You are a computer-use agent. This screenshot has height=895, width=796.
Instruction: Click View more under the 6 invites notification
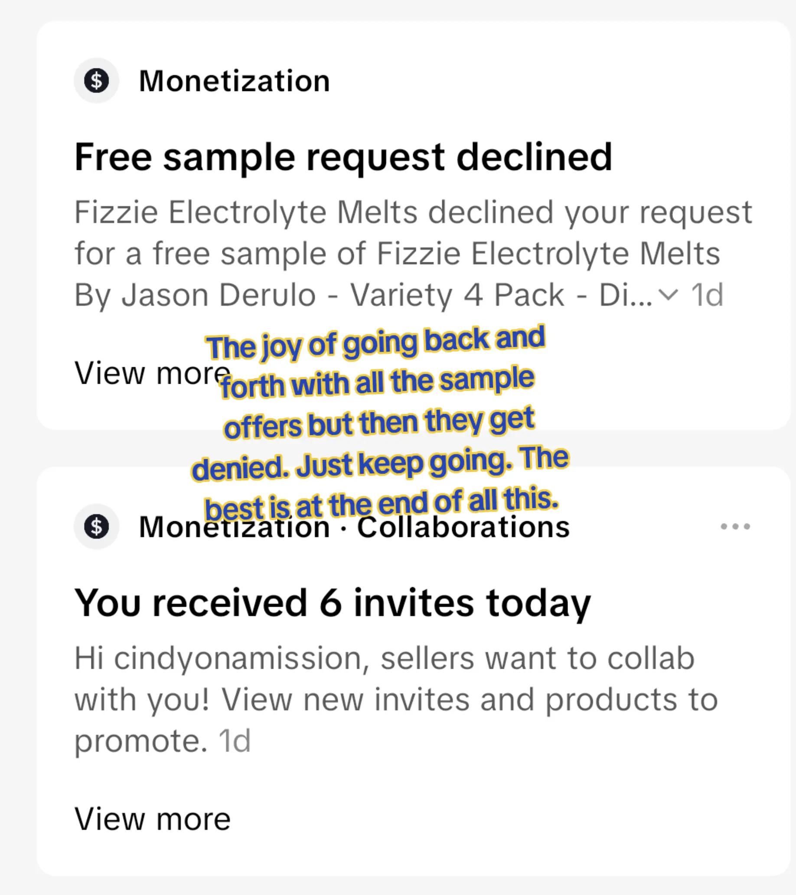click(152, 819)
